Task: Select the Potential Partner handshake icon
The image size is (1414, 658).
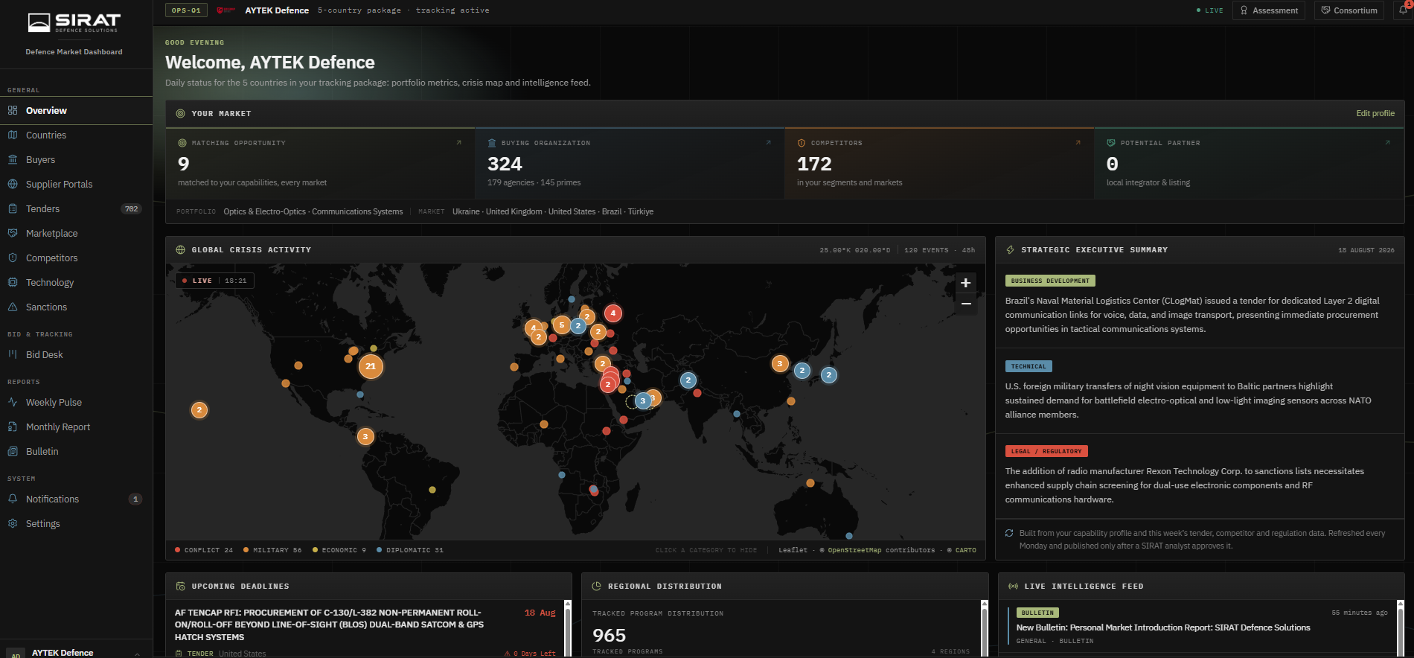Action: point(1111,143)
